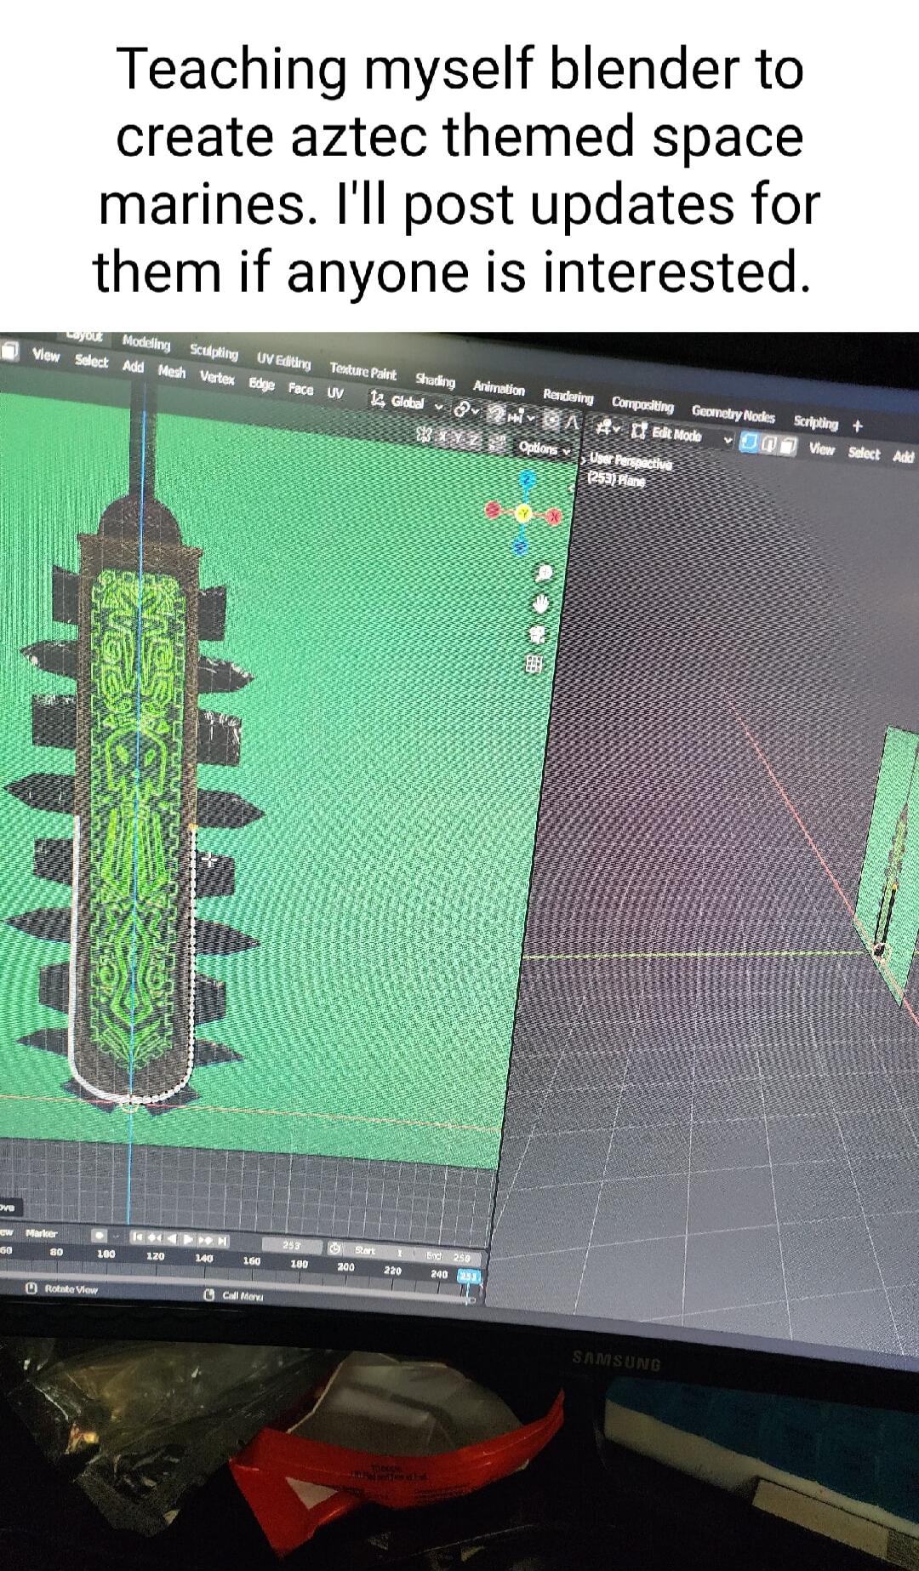
Task: Open the Edge menu
Action: pyautogui.click(x=261, y=384)
